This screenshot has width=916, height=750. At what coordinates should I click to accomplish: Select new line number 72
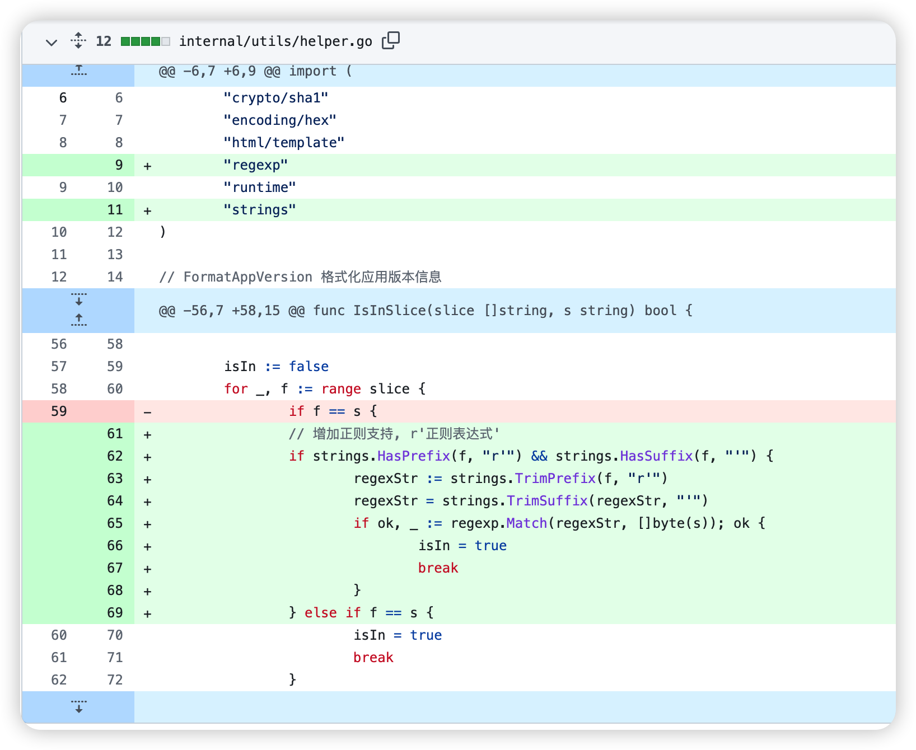tap(115, 680)
